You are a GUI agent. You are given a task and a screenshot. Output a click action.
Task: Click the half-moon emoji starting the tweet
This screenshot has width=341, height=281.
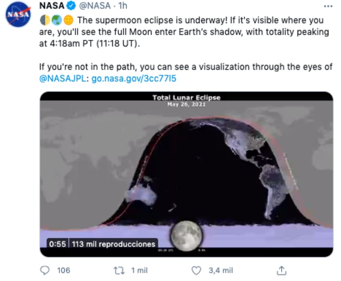pyautogui.click(x=44, y=20)
